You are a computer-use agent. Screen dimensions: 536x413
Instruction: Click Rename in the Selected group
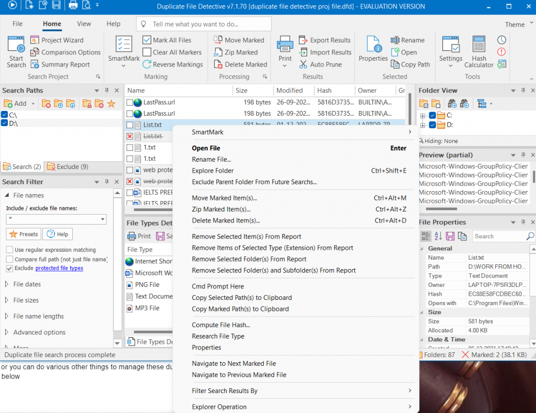(407, 40)
